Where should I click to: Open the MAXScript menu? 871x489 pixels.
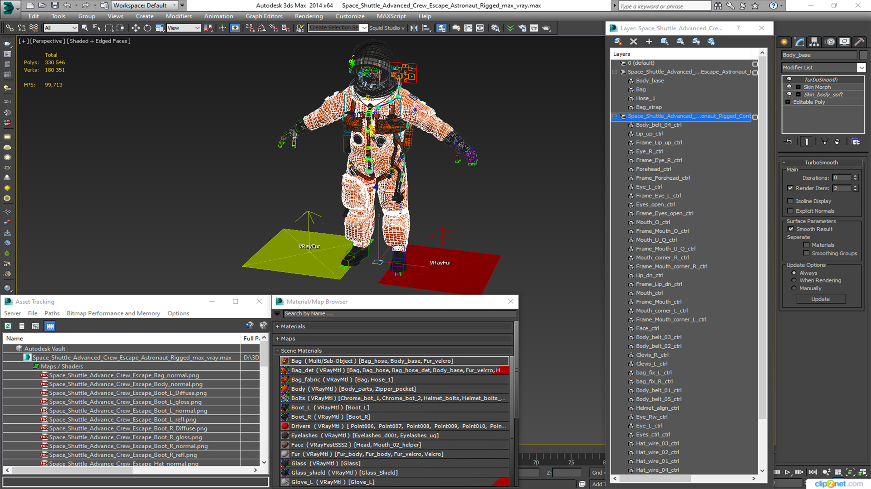tap(391, 16)
